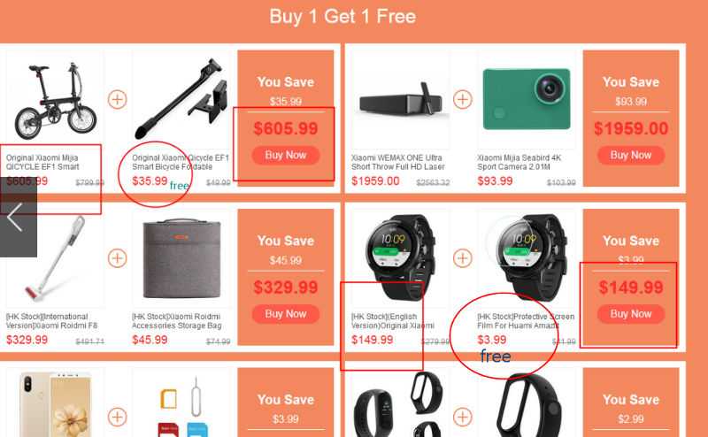Click the previous slide arrow on left edge
The image size is (708, 437).
click(x=18, y=218)
